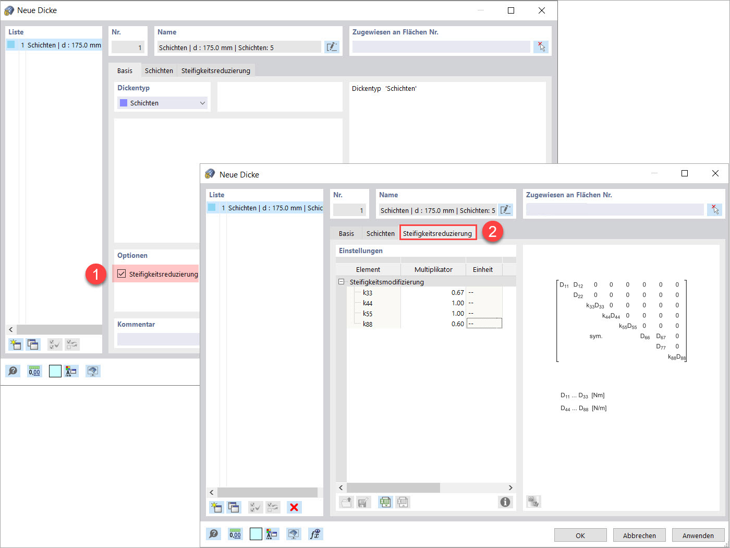730x548 pixels.
Task: Click view icon in front window footer
Action: 294,534
